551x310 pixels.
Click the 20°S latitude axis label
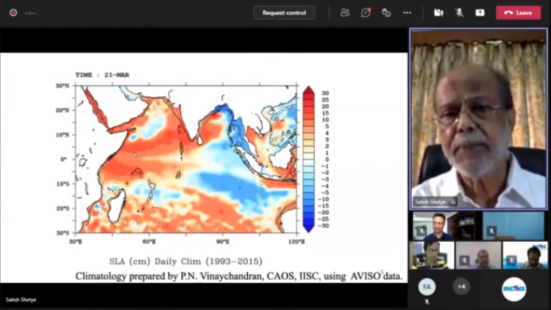(x=63, y=208)
